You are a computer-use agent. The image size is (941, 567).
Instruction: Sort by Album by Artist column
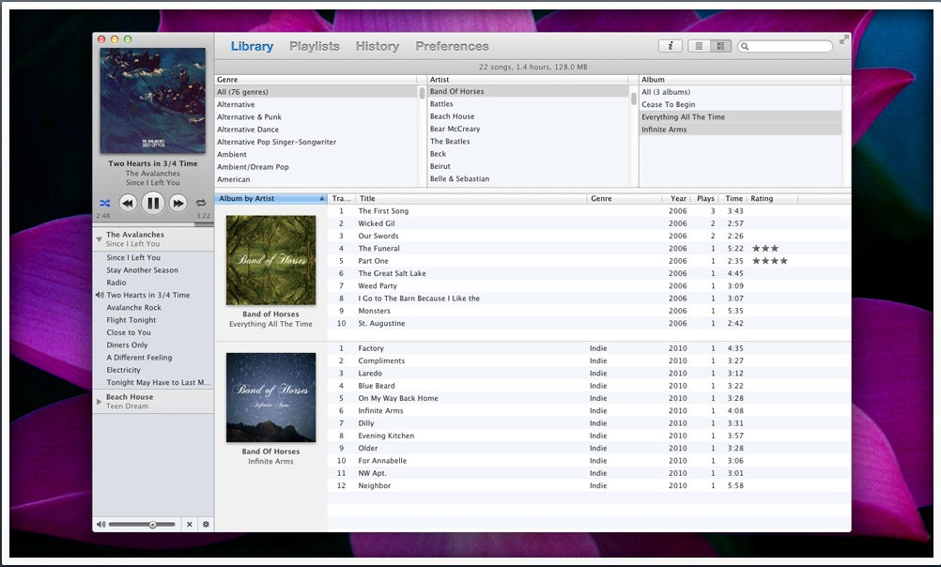pyautogui.click(x=271, y=199)
